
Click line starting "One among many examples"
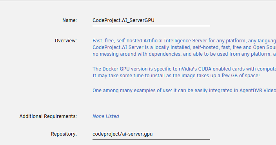pyautogui.click(x=184, y=91)
